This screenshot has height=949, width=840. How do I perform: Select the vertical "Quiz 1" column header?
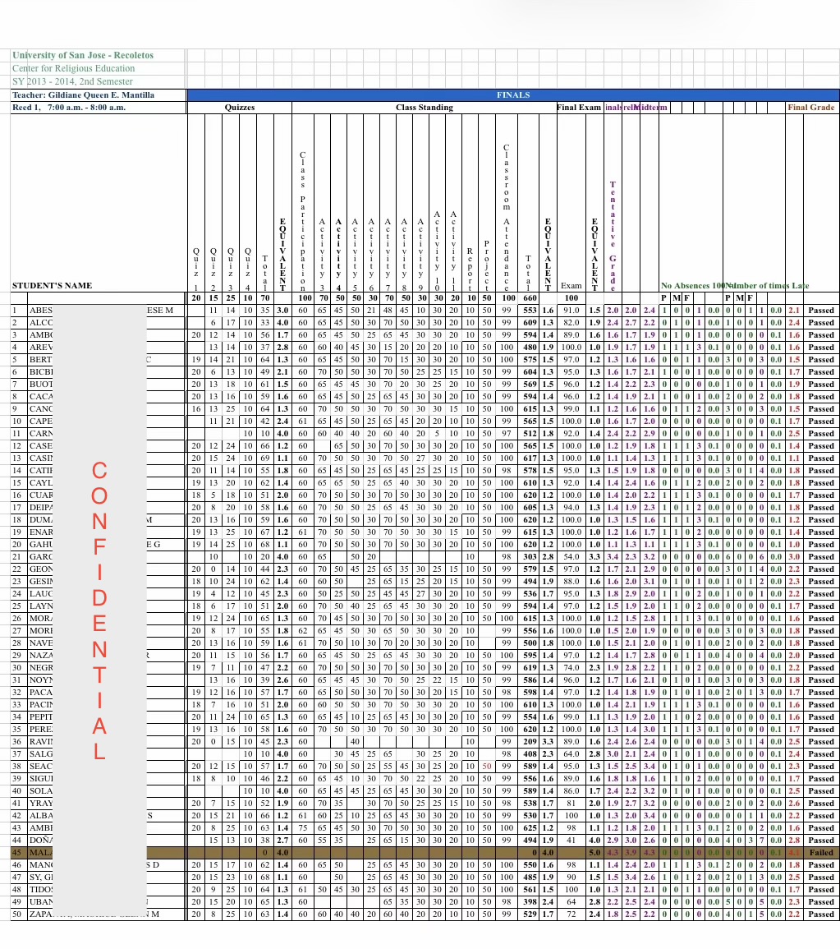click(x=196, y=270)
